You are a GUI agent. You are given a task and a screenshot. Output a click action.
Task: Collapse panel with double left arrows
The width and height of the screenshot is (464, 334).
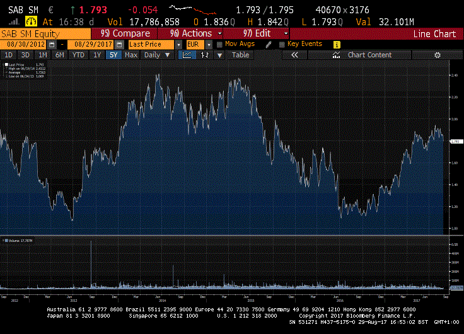[x=294, y=55]
